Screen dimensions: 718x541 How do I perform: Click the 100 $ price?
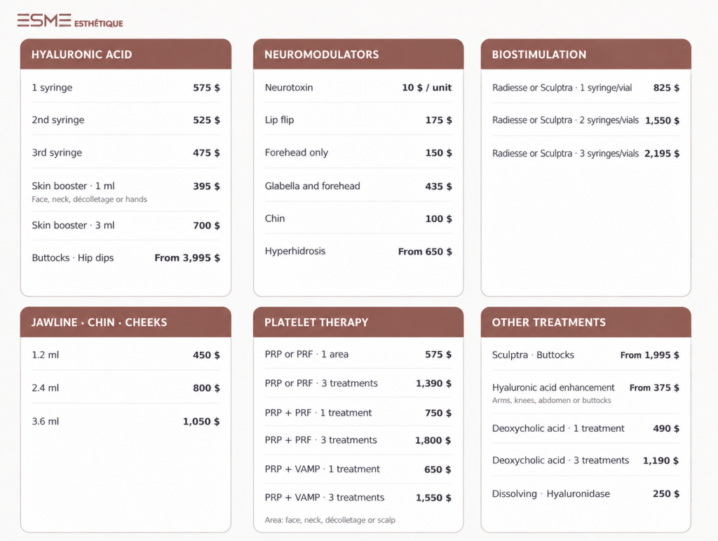click(438, 219)
